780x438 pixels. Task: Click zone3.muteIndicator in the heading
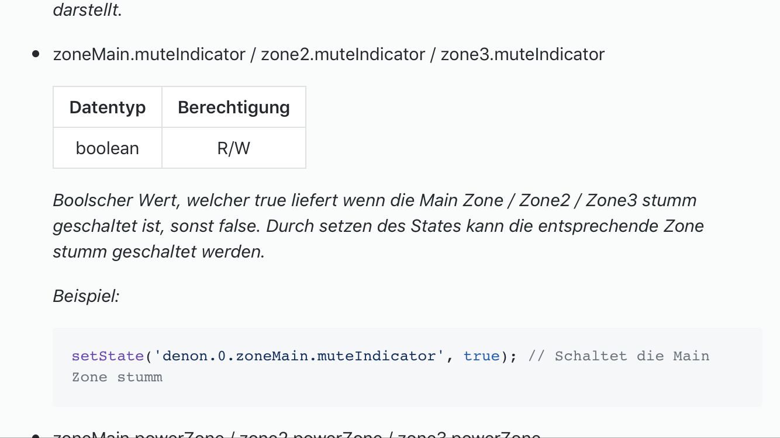[x=523, y=54]
